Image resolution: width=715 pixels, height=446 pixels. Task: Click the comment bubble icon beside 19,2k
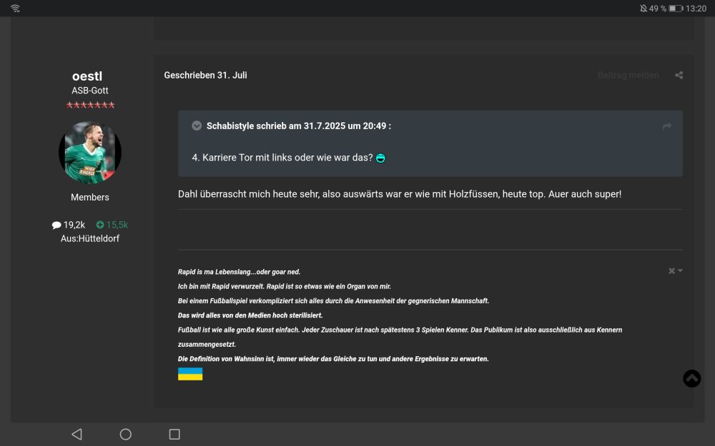[x=56, y=224]
